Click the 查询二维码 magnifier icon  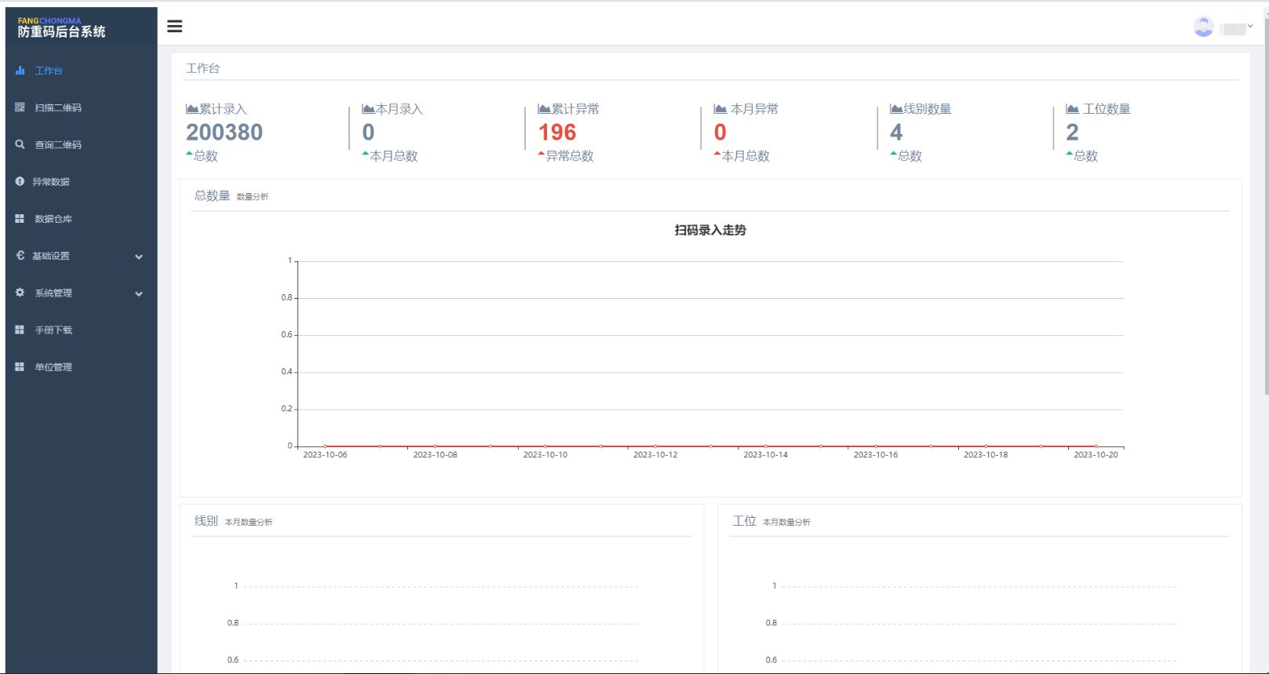(20, 144)
